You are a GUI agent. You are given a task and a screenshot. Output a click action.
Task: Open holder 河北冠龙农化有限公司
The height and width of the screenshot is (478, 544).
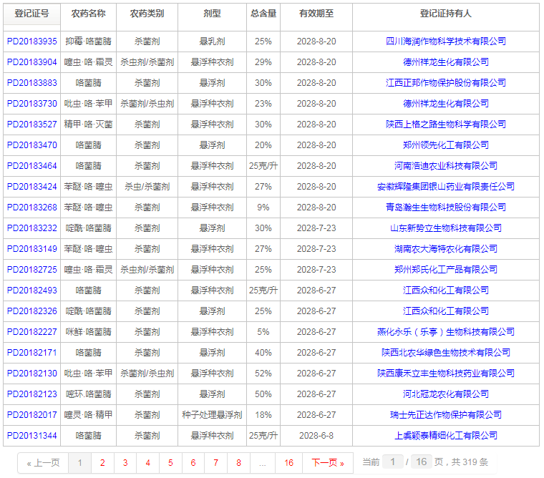(x=446, y=394)
